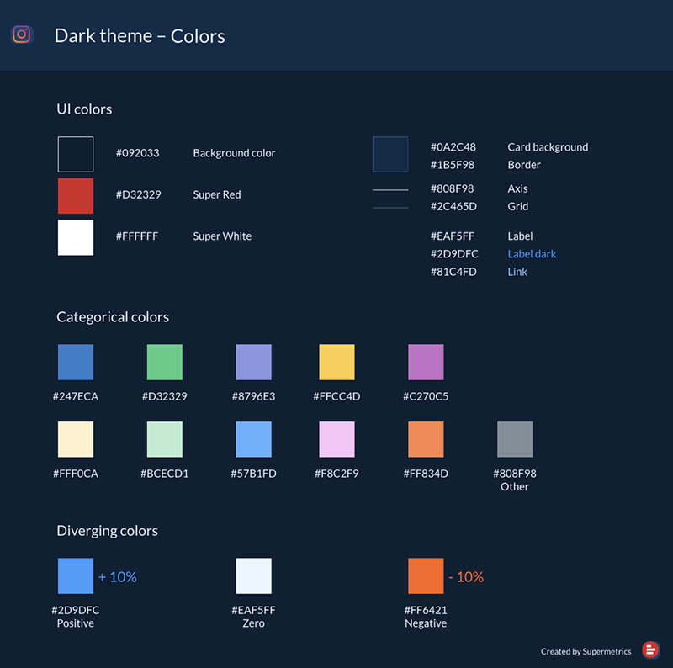673x668 pixels.
Task: Click the Supermetrics logo in the bottom corner
Action: pos(651,649)
